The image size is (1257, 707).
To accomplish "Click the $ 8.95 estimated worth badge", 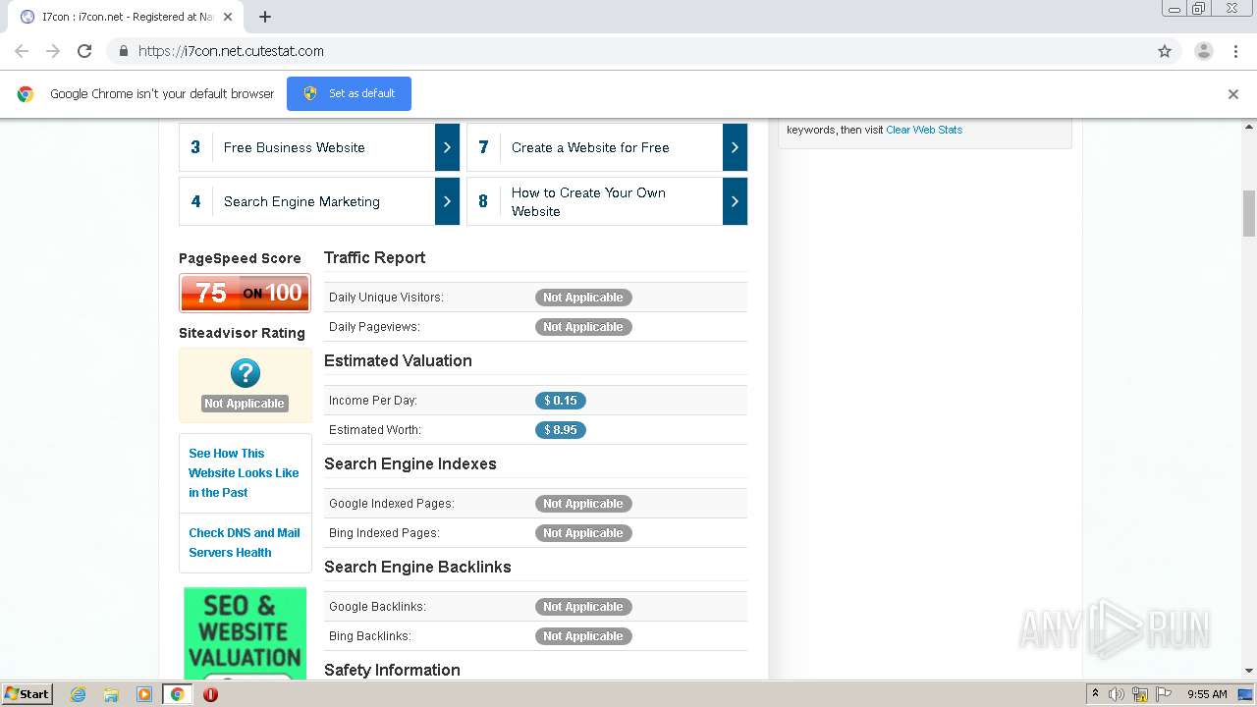I will tap(561, 430).
